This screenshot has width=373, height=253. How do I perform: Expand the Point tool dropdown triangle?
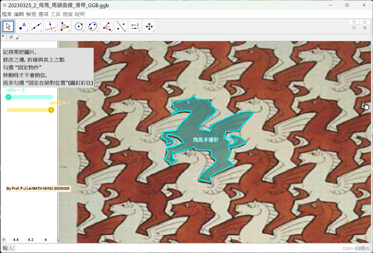click(27, 31)
